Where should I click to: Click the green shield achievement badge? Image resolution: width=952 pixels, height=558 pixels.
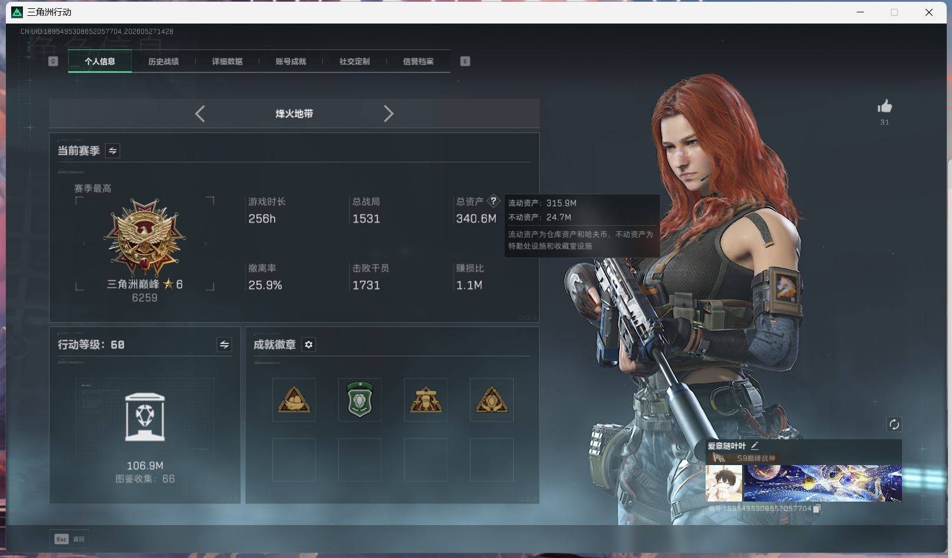[360, 400]
